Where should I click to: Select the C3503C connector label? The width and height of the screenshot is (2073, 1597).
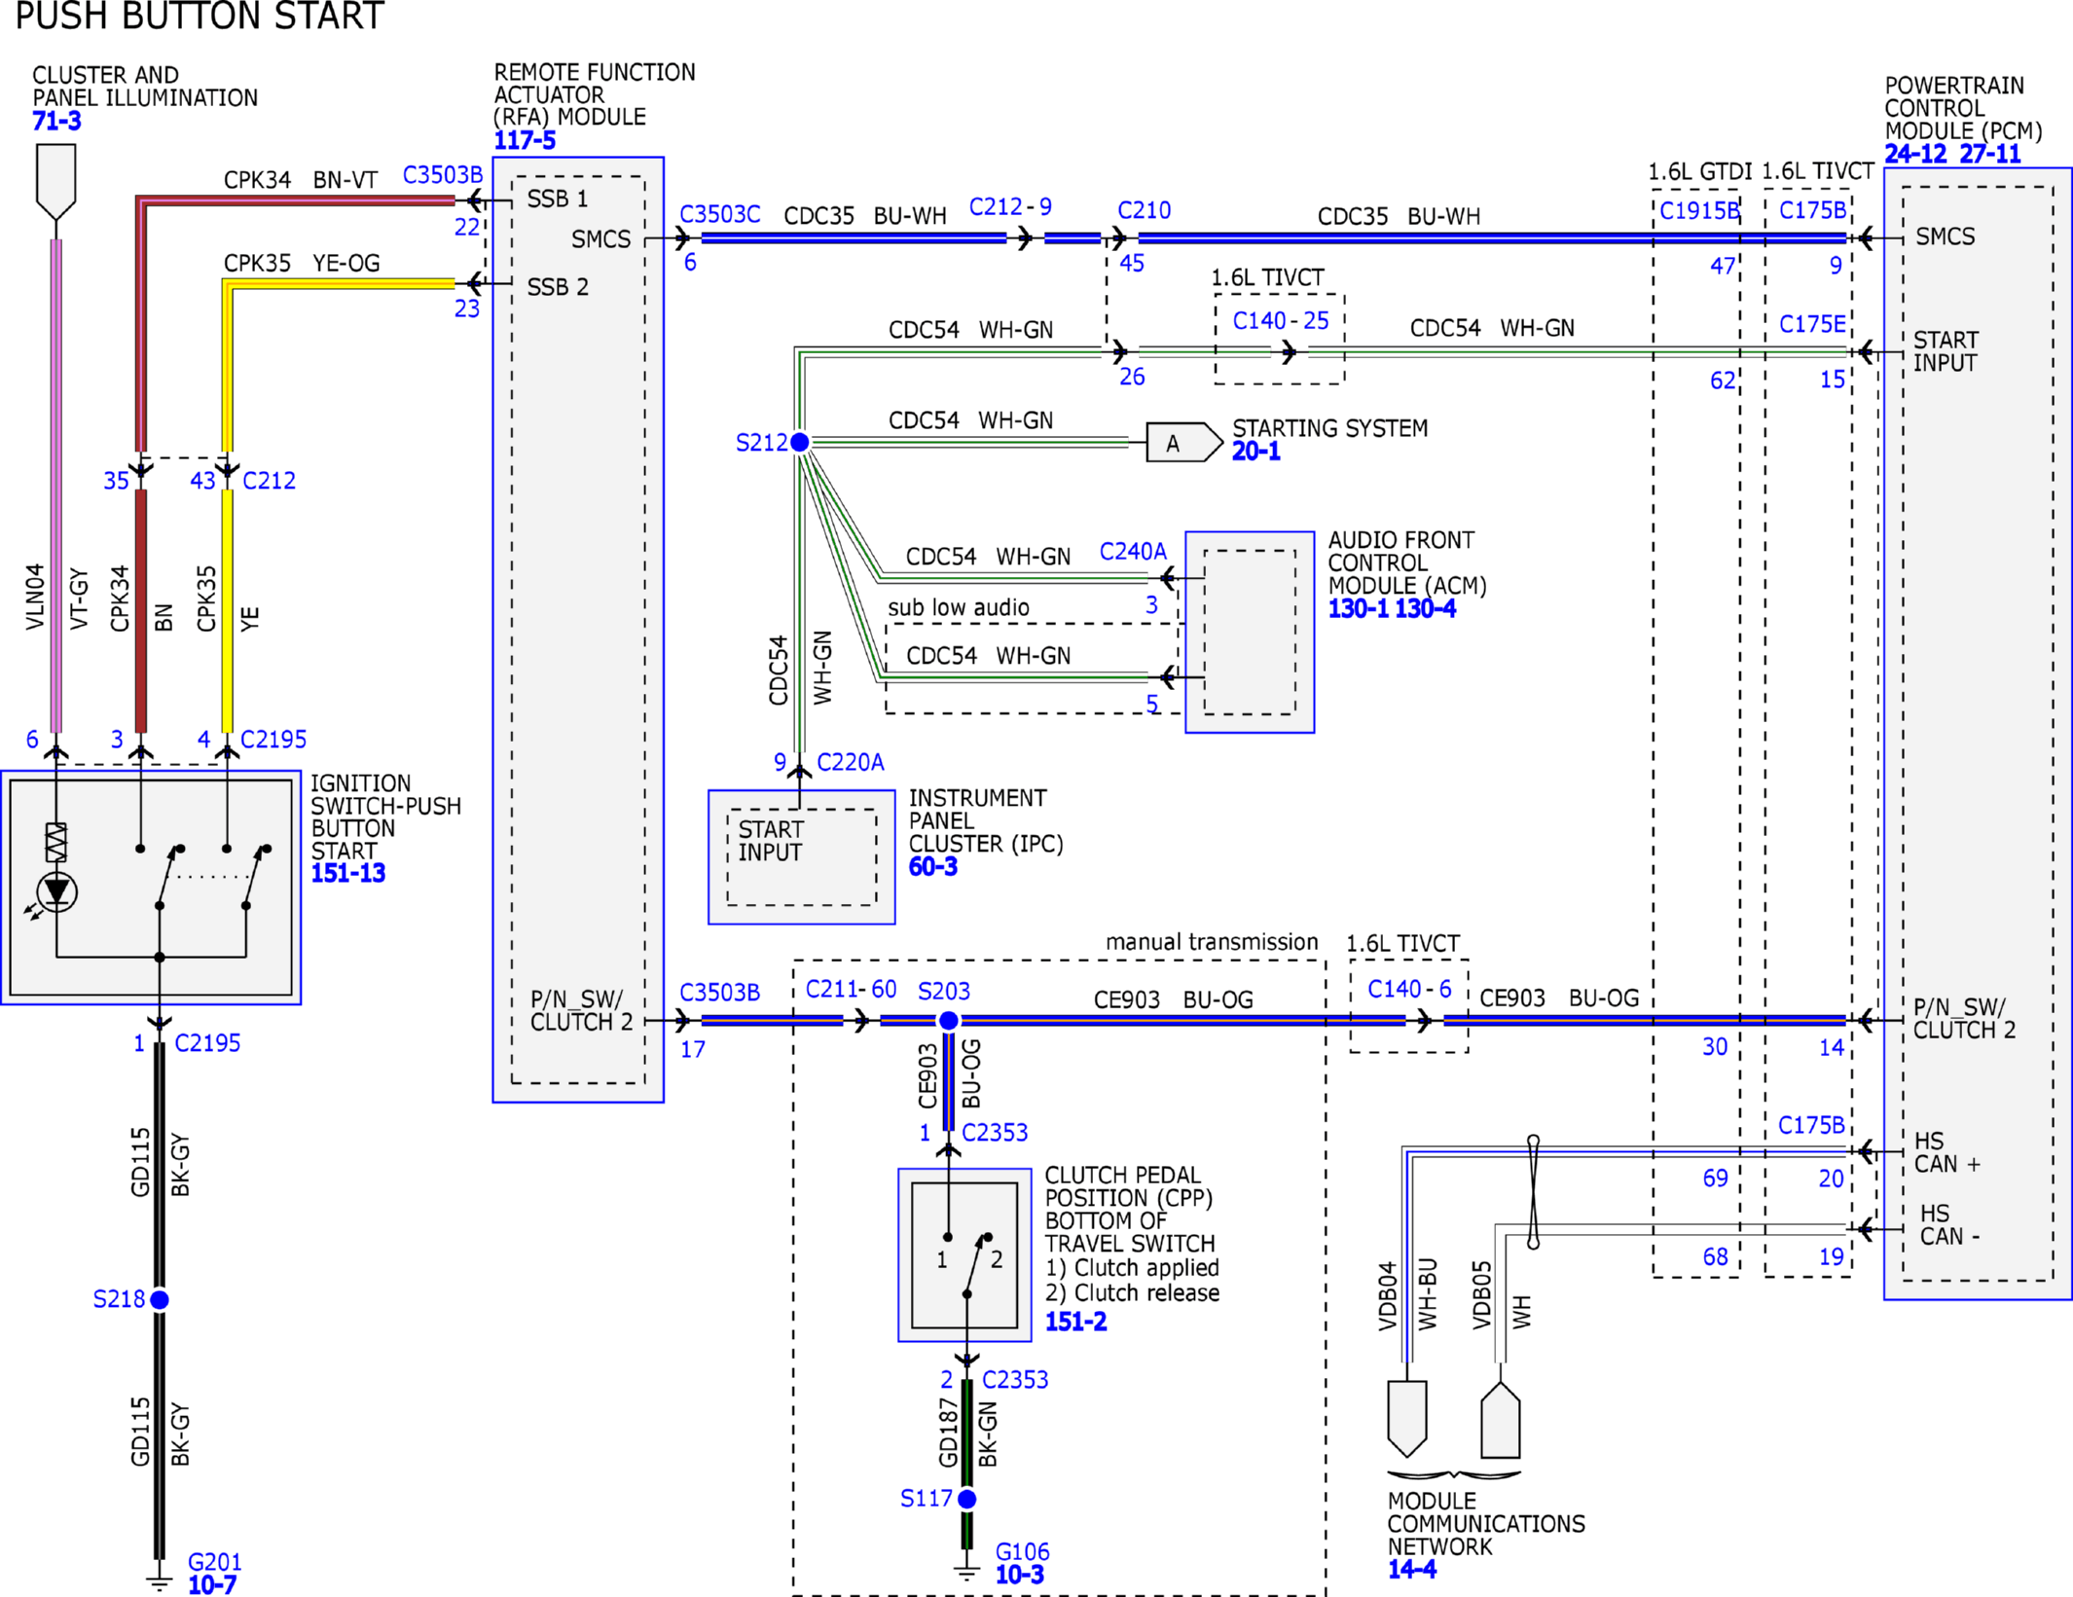720,214
